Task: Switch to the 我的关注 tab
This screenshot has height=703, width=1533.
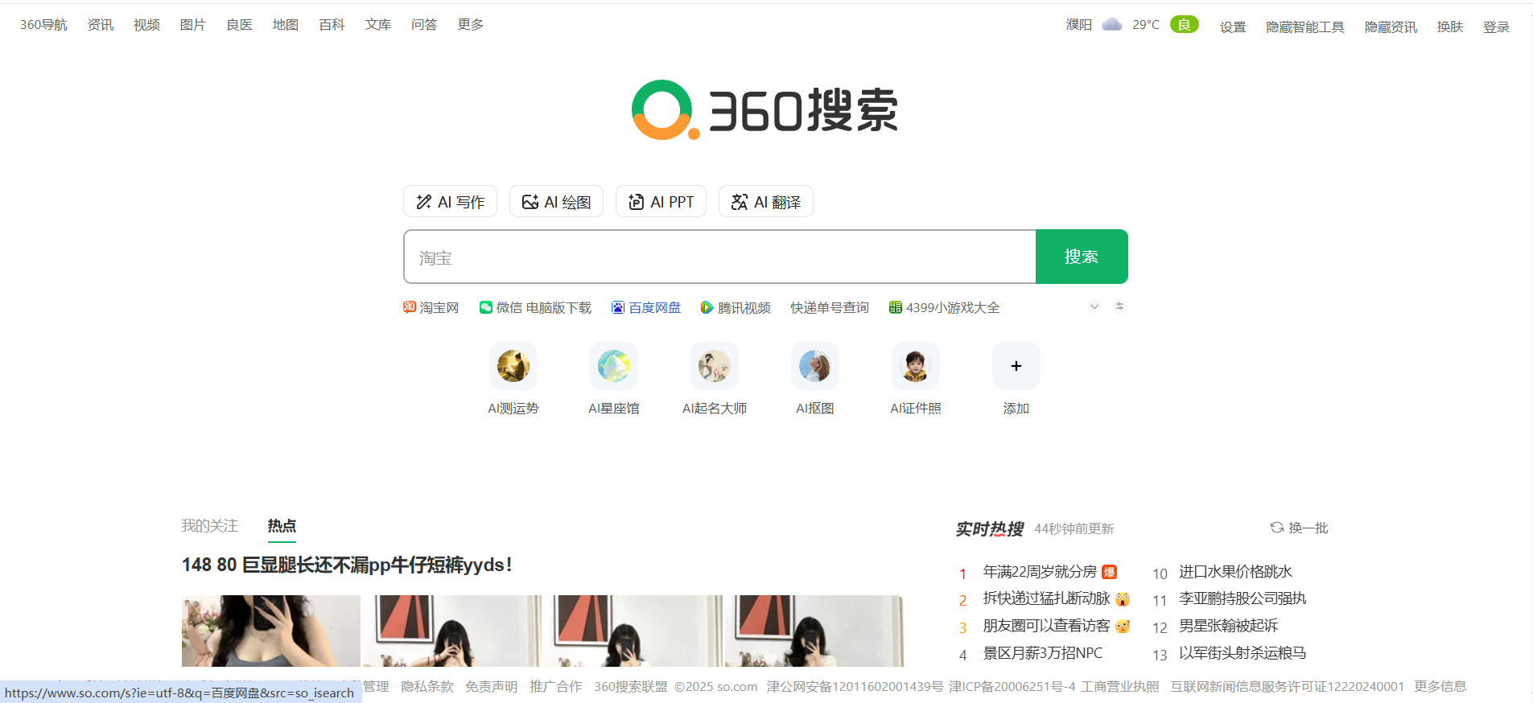Action: 210,526
